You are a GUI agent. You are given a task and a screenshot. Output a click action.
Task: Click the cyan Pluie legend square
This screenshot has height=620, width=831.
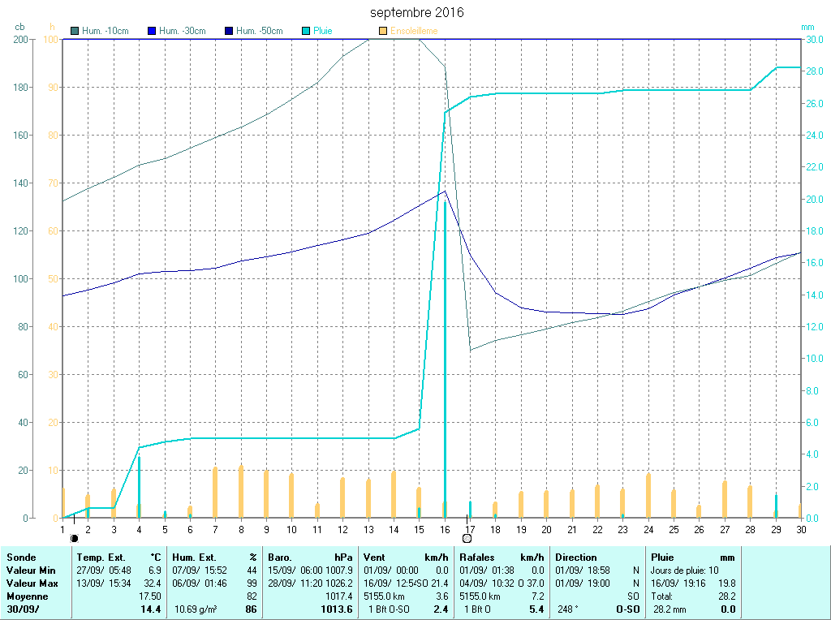[306, 31]
